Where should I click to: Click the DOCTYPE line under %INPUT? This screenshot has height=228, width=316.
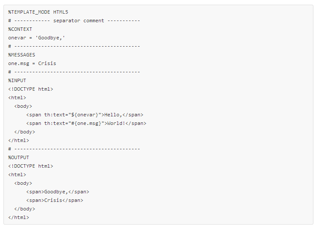[x=30, y=89]
